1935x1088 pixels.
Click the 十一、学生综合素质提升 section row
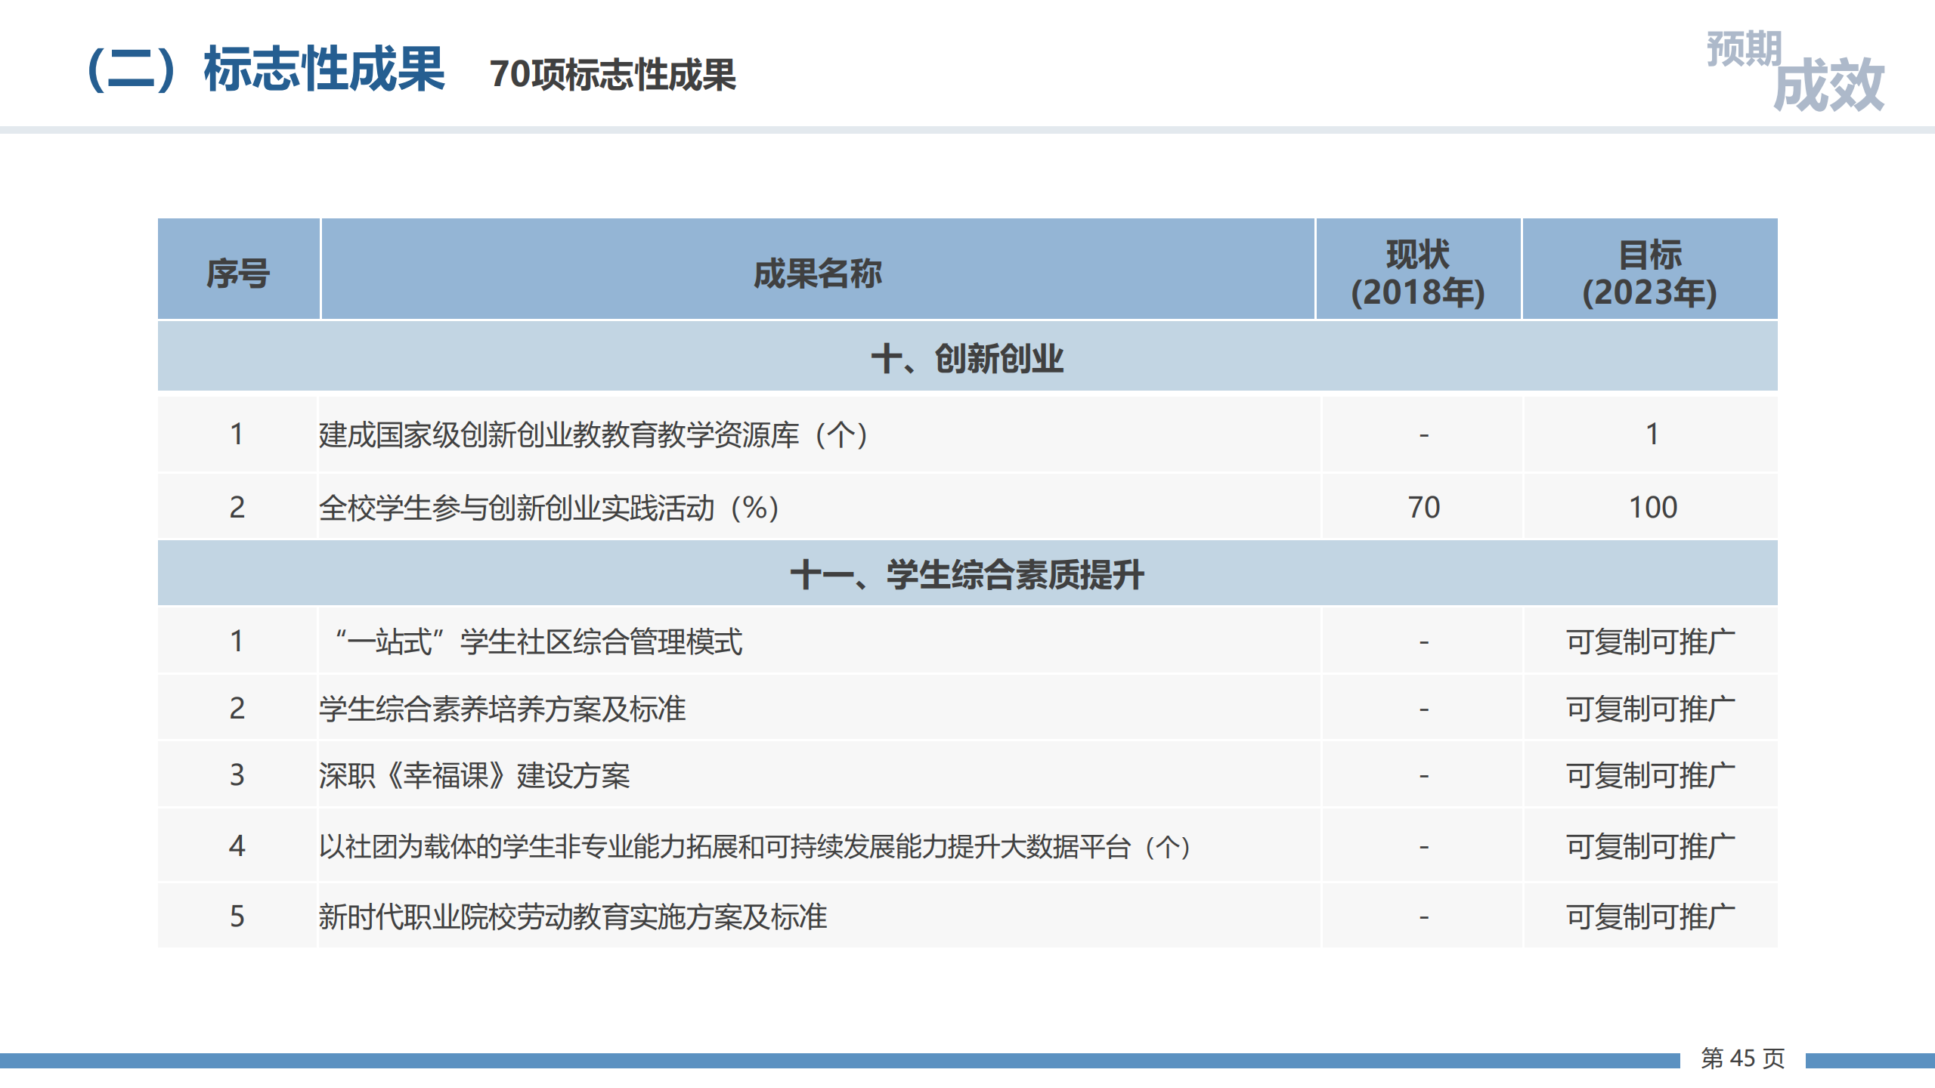coord(967,574)
